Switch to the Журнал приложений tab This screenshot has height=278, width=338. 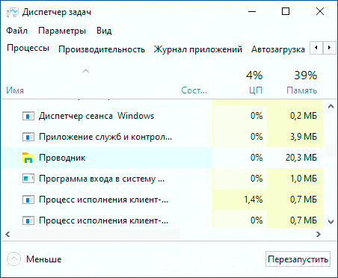click(198, 49)
